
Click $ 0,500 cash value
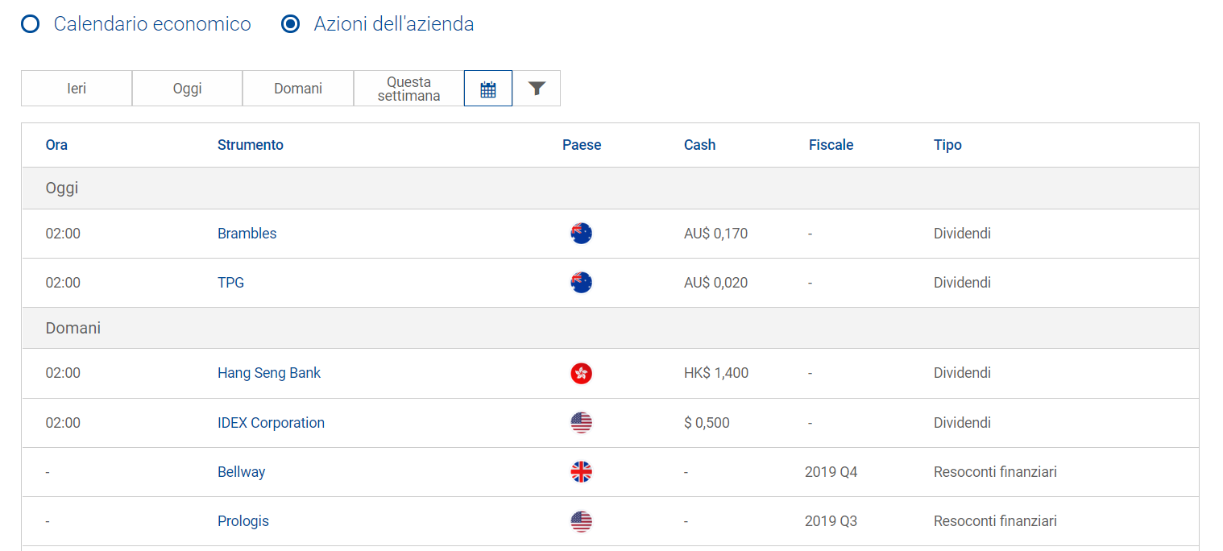[707, 423]
